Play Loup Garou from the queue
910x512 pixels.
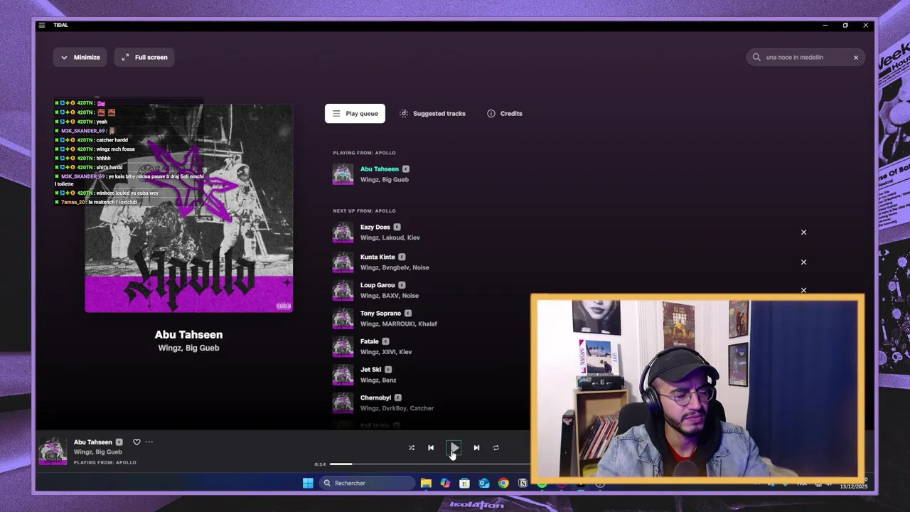[377, 285]
